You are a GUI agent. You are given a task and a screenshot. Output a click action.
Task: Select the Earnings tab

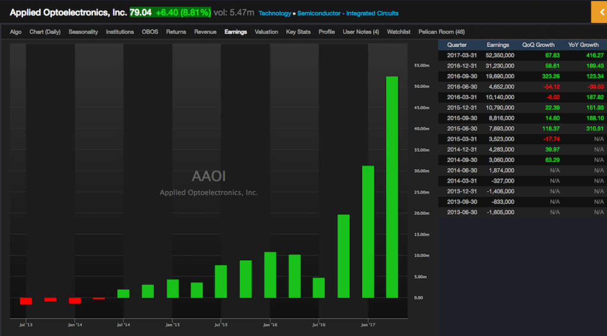tap(235, 32)
